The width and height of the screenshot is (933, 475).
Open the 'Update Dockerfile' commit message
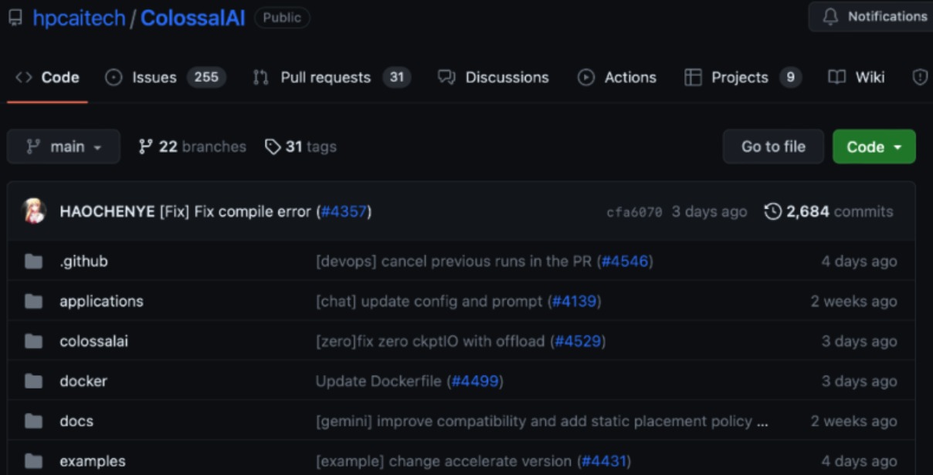(x=378, y=382)
